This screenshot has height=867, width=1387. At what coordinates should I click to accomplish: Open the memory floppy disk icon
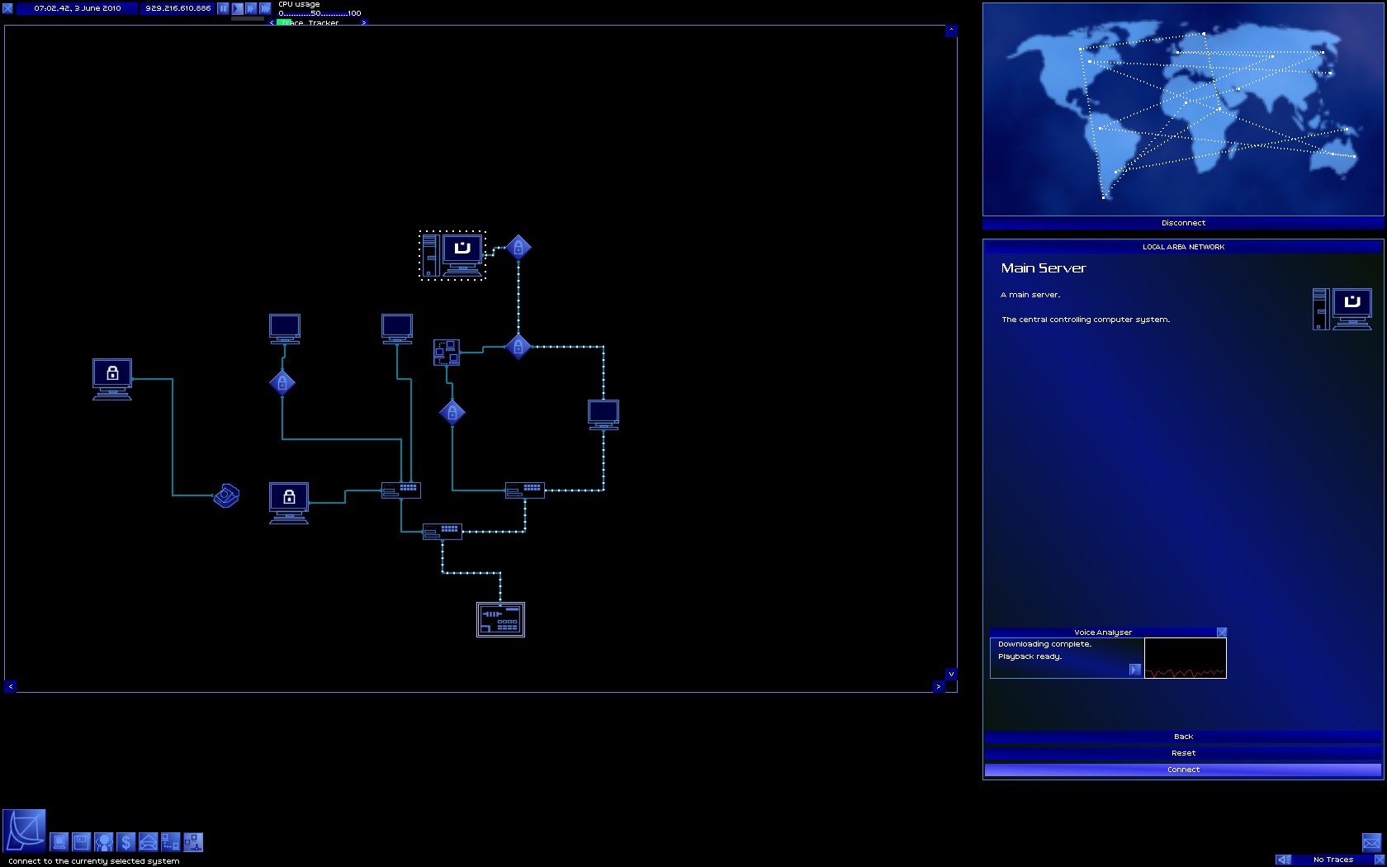(82, 842)
